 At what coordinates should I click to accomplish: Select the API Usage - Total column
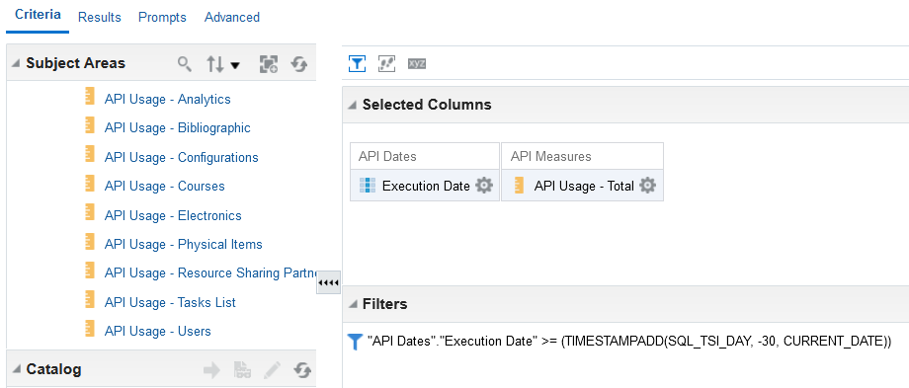click(x=584, y=186)
